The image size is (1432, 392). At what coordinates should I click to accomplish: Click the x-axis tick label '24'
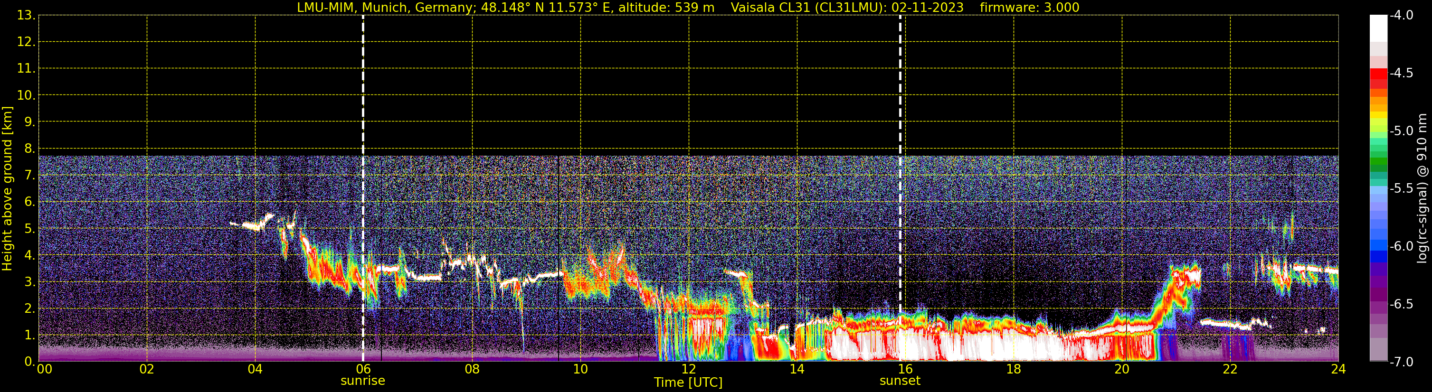1338,369
